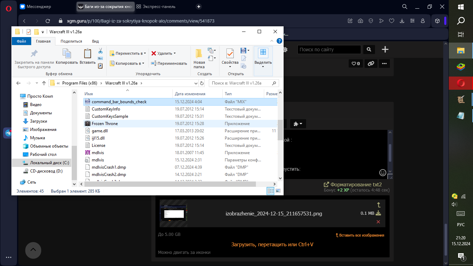
Task: Click Вставить все изображения link
Action: (x=360, y=235)
